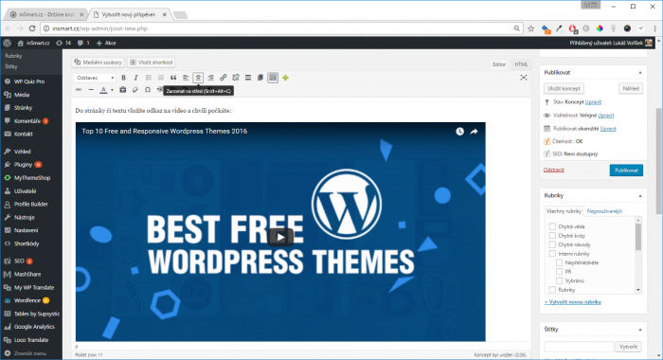
Task: Choose the text color swatch button
Action: point(103,90)
